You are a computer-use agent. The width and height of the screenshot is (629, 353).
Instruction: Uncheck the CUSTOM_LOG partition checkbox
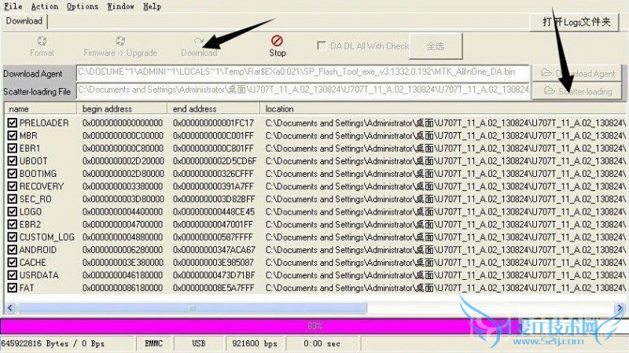tap(12, 237)
